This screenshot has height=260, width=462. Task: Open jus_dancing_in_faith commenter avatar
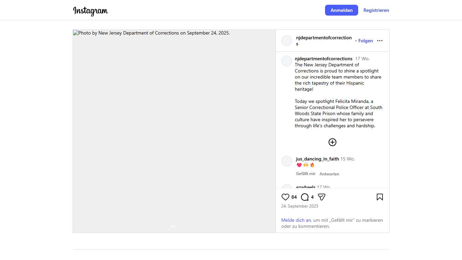(287, 161)
